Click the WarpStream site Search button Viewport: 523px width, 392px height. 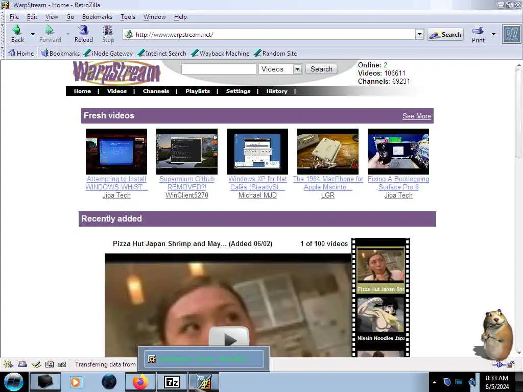[x=322, y=69]
